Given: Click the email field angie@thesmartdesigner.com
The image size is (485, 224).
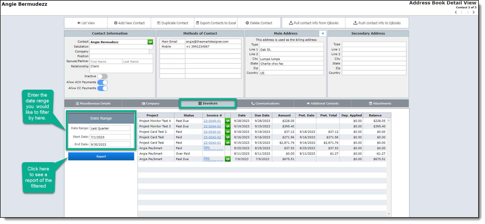Looking at the screenshot, I should 213,42.
